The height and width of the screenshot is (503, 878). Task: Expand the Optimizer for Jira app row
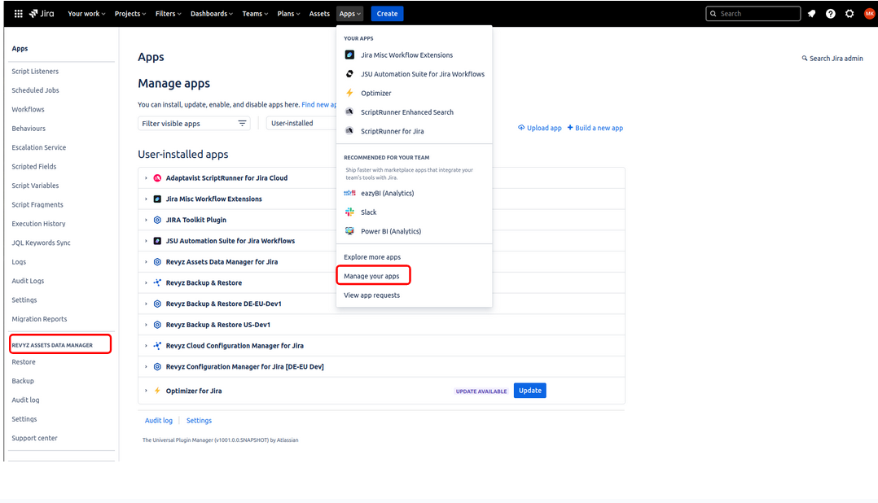[x=146, y=391]
